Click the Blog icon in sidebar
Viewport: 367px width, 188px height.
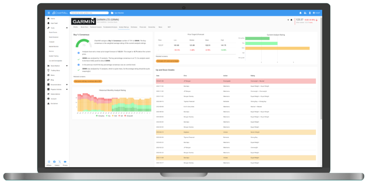(48, 80)
